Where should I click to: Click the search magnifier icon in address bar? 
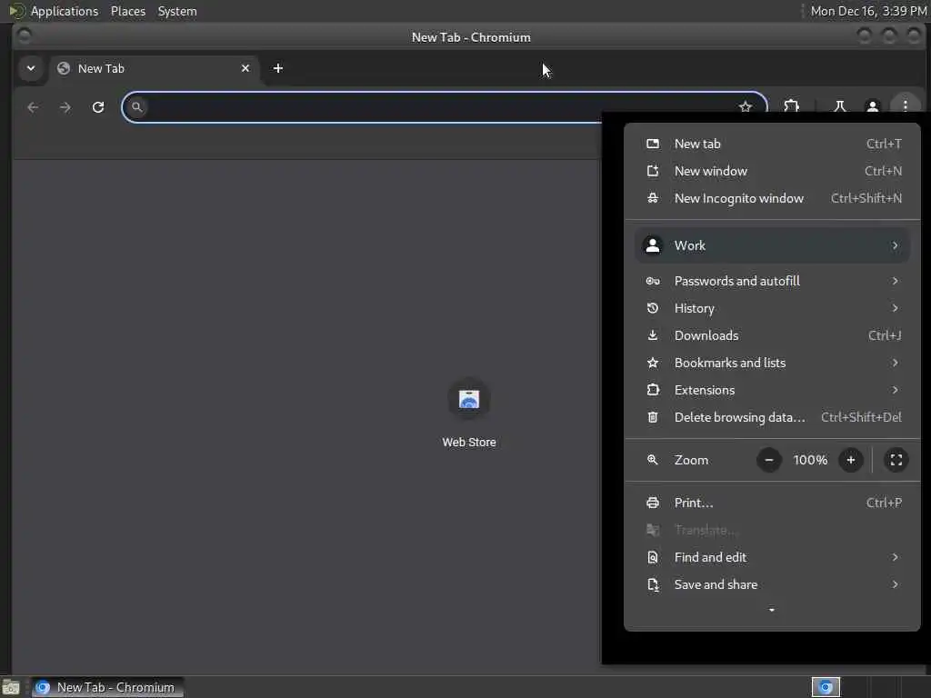tap(136, 107)
